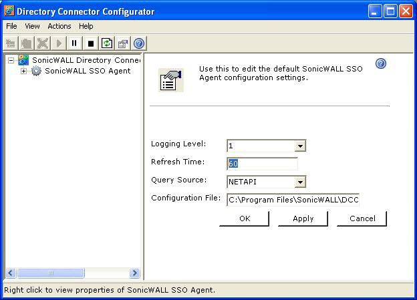Click the Refresh Time input field
The image size is (417, 300).
tap(262, 164)
